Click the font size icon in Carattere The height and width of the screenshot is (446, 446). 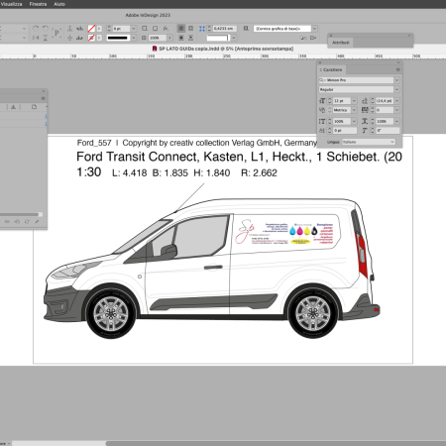pos(322,100)
